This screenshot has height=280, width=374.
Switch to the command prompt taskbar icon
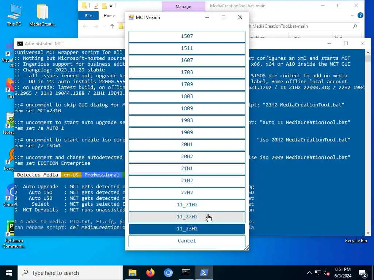(x=186, y=273)
